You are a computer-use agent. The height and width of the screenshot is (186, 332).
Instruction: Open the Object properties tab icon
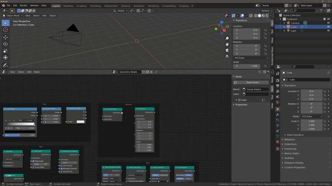278,109
